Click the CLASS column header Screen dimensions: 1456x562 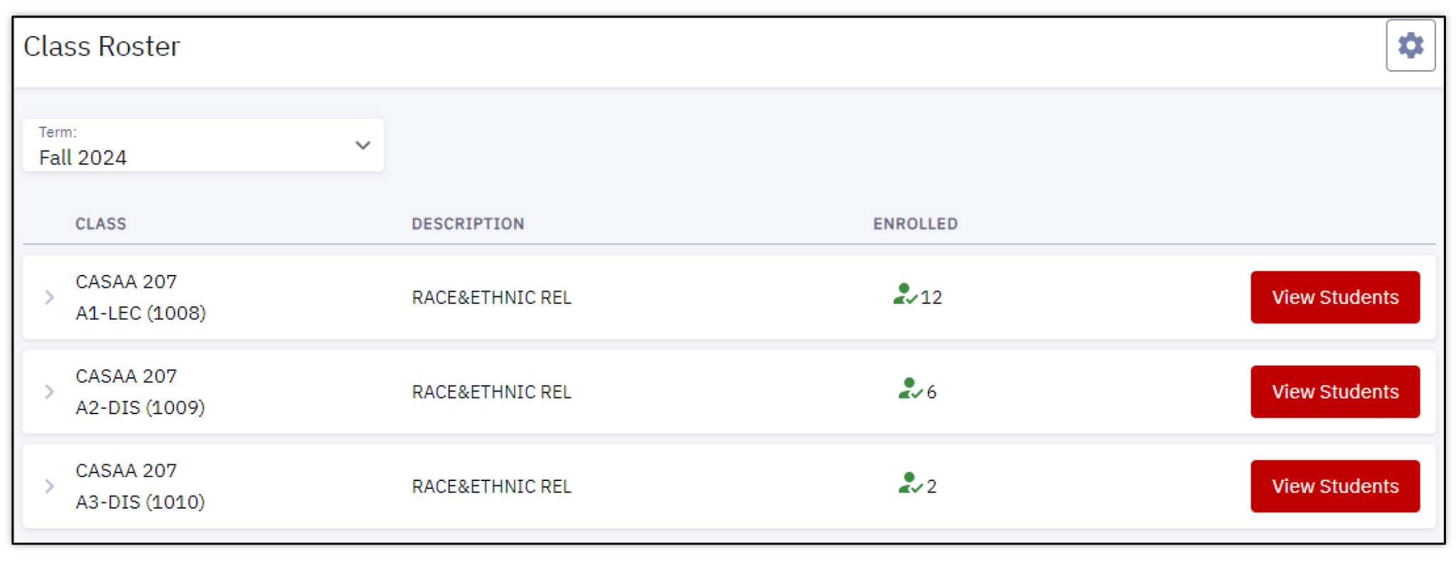click(x=101, y=224)
